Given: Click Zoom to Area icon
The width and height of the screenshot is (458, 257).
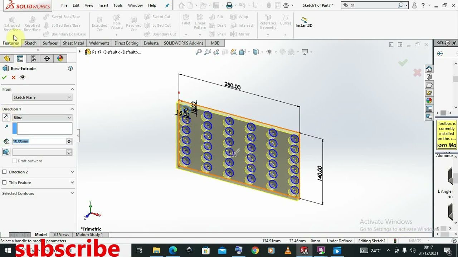Looking at the screenshot, I should pos(208,52).
